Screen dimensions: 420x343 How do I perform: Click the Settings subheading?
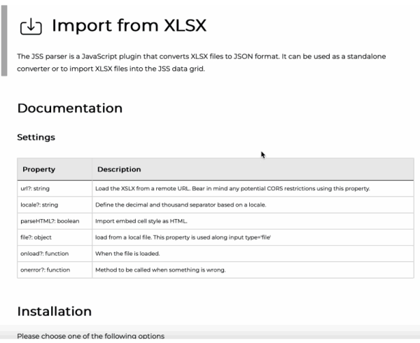coord(36,137)
